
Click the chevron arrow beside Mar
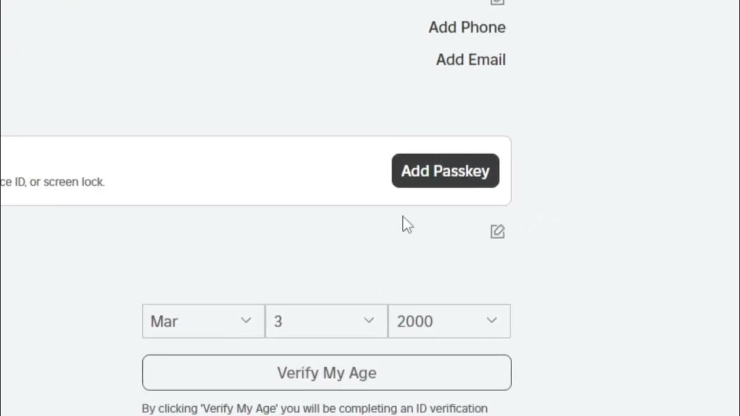click(x=246, y=321)
